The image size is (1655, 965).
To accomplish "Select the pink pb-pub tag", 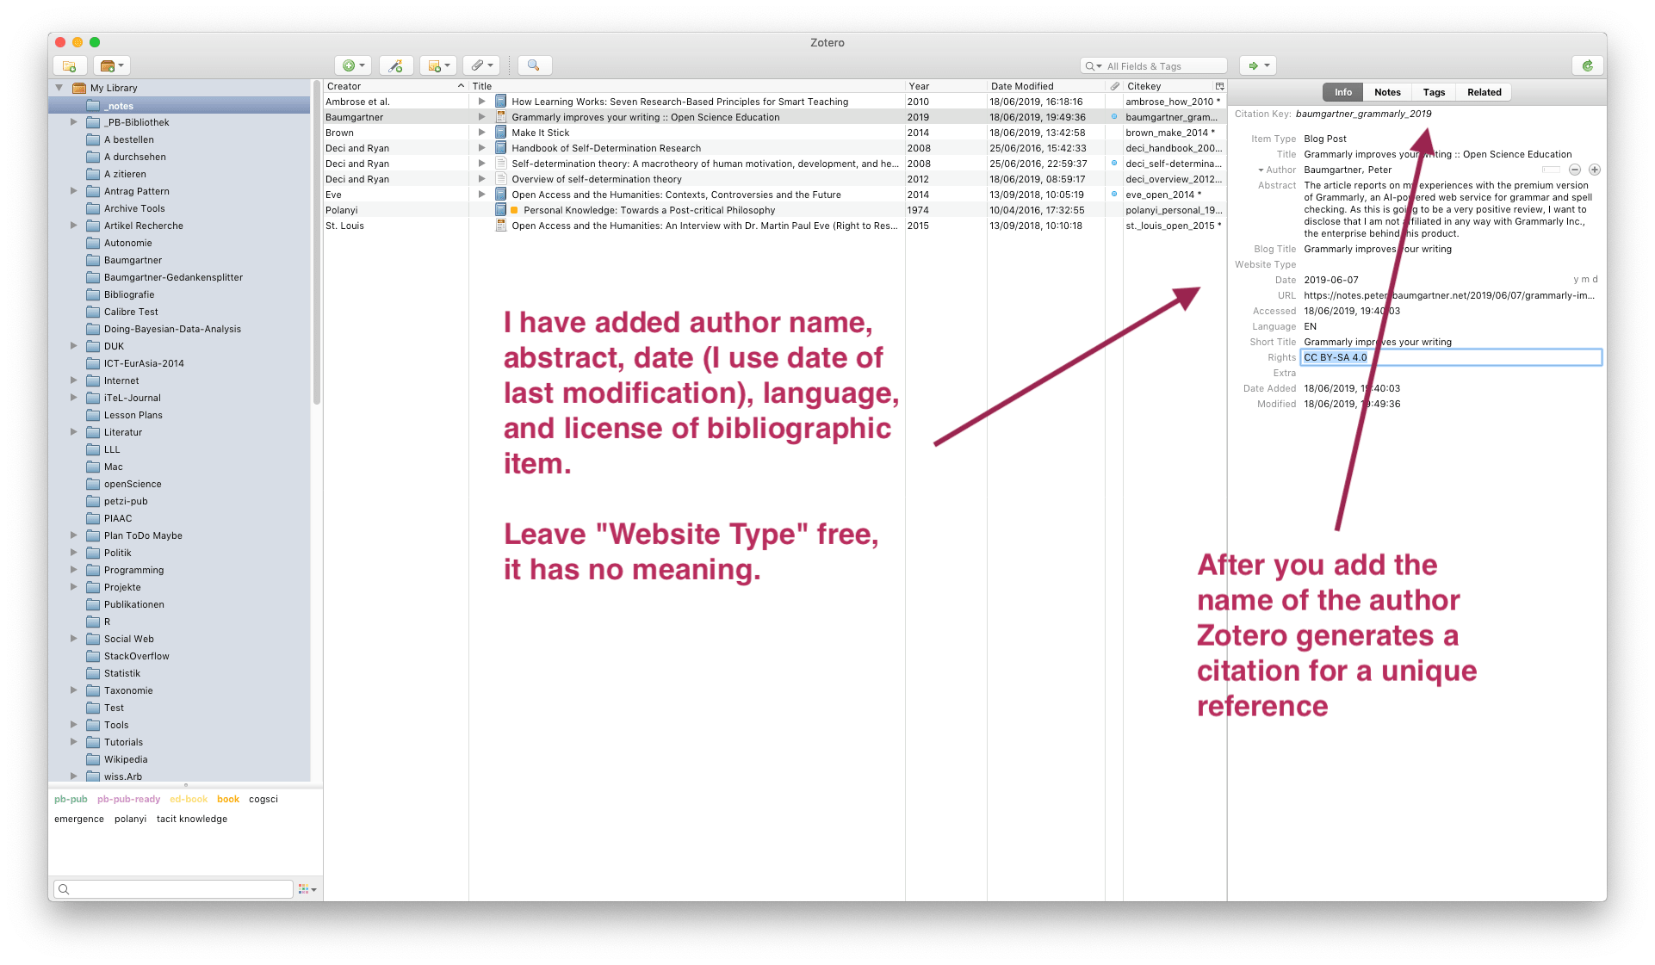I will tap(71, 799).
